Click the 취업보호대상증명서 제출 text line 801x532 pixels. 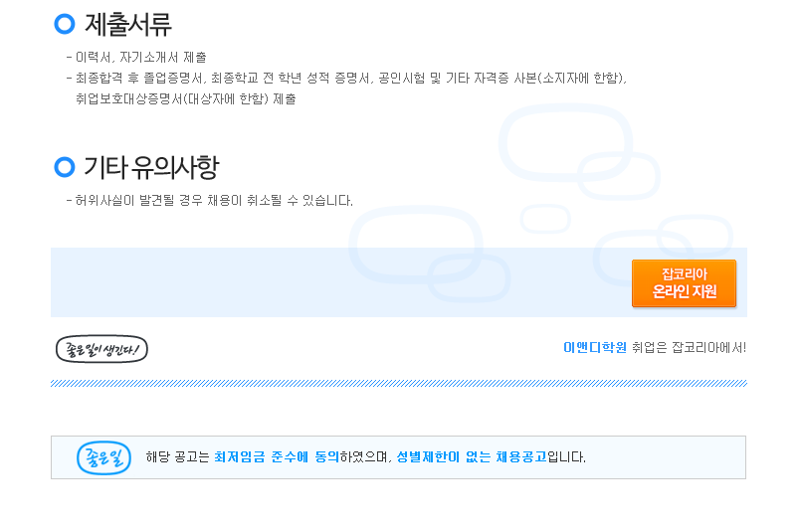click(186, 98)
